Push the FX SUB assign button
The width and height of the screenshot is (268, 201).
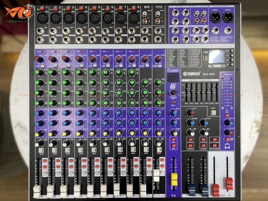pyautogui.click(x=174, y=146)
